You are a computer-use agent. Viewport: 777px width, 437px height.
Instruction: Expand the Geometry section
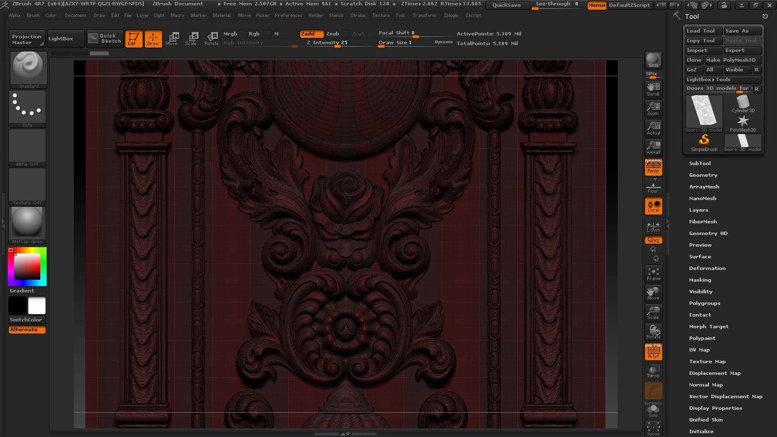coord(703,175)
